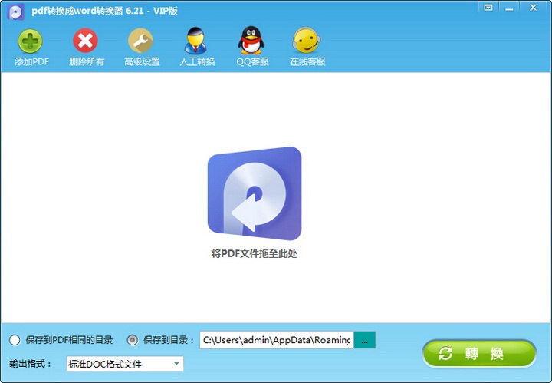Click the Manual Conversion (人工转换) person icon
This screenshot has width=552, height=383.
coord(195,41)
